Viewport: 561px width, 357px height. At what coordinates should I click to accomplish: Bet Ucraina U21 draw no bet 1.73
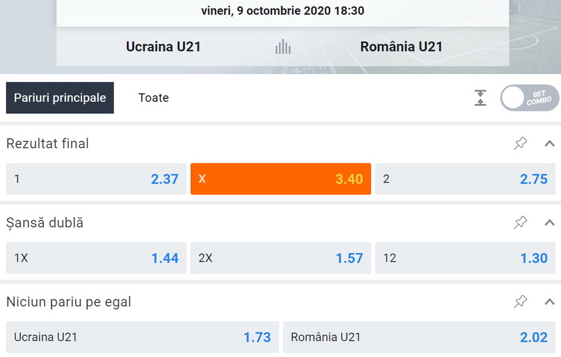[x=142, y=337]
